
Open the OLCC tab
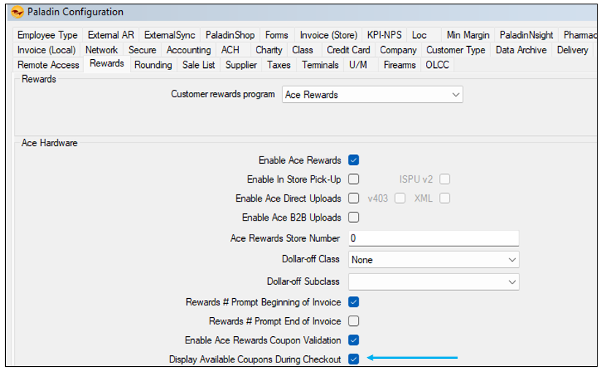pos(438,65)
